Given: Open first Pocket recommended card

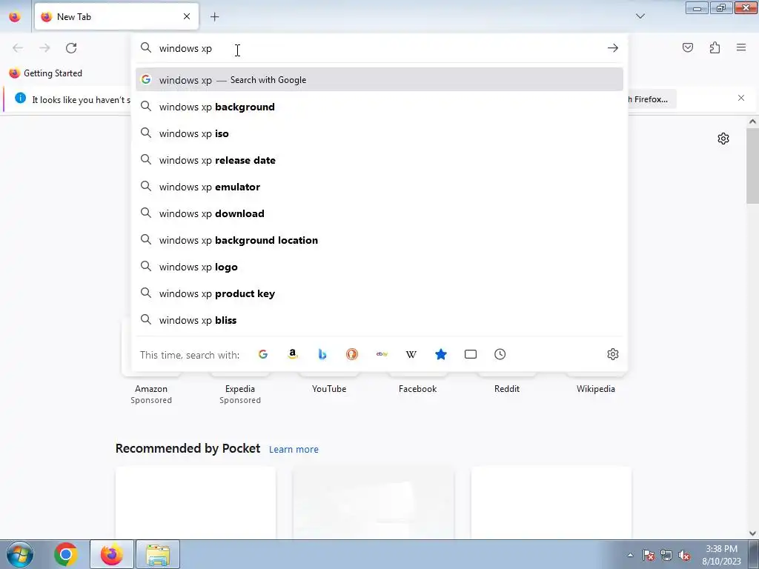Looking at the screenshot, I should click(196, 502).
